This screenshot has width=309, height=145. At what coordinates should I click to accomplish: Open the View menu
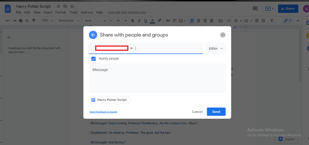(36, 12)
